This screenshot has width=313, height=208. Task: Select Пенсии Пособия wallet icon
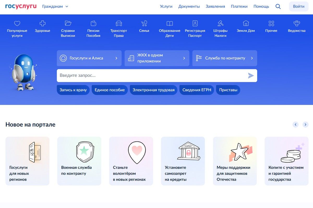click(x=93, y=23)
